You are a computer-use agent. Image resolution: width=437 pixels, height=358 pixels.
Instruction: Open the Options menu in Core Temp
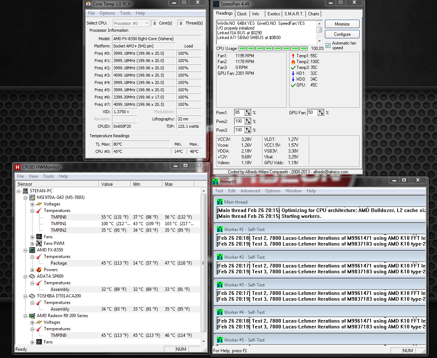click(x=107, y=13)
